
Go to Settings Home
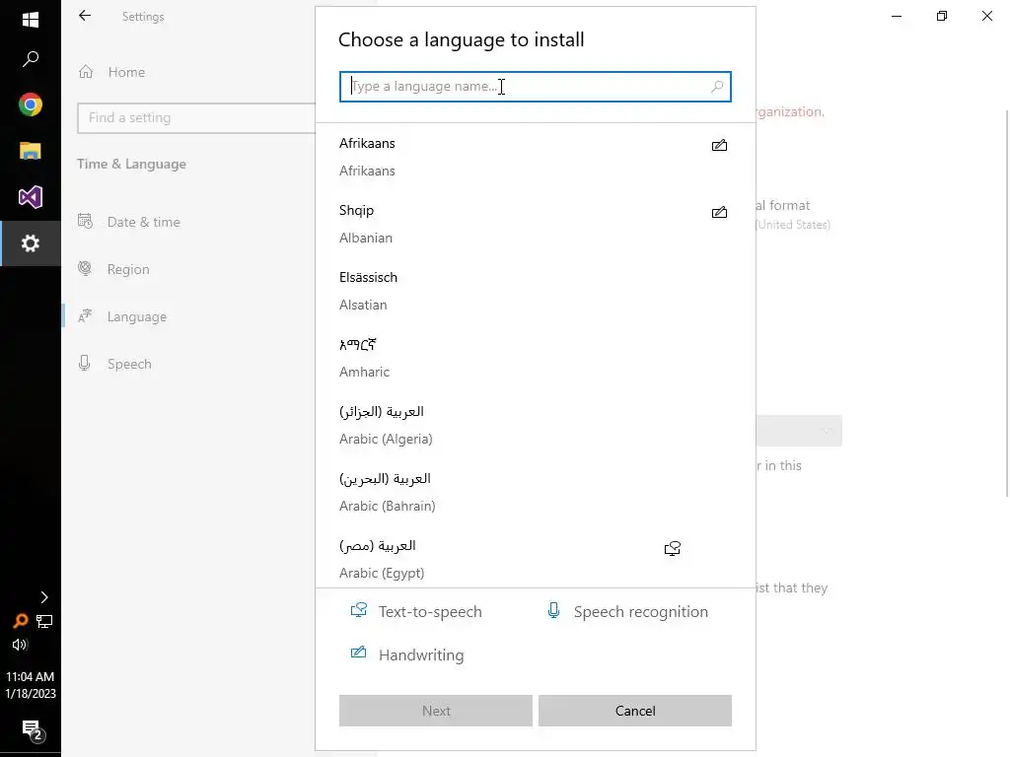[125, 72]
